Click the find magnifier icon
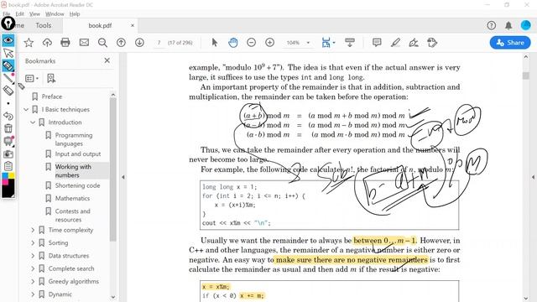 pyautogui.click(x=102, y=43)
